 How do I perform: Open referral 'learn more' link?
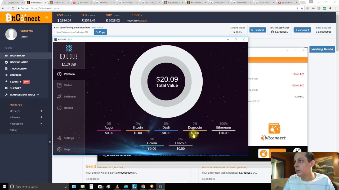tap(97, 27)
